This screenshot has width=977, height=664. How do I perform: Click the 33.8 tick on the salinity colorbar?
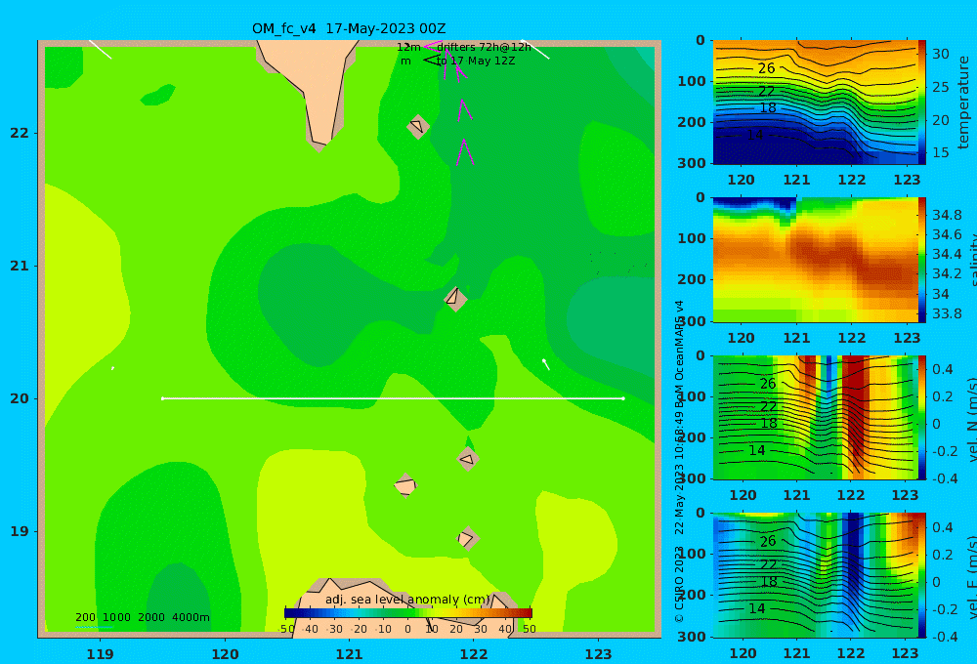(947, 313)
